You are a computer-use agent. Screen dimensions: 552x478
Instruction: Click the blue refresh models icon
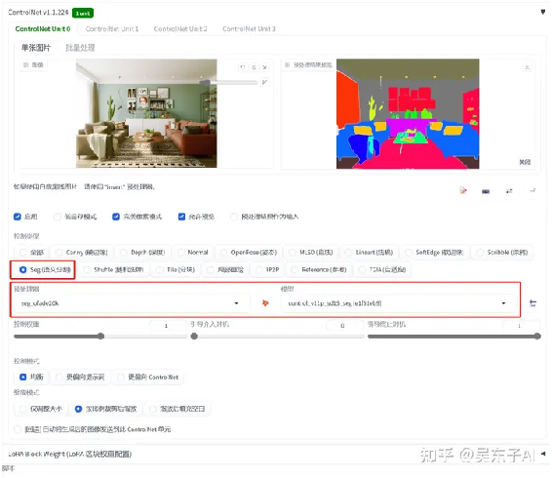pyautogui.click(x=532, y=303)
